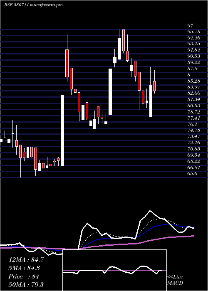Click the <<Live MACD label
The width and height of the screenshot is (208, 291).
tap(175, 280)
